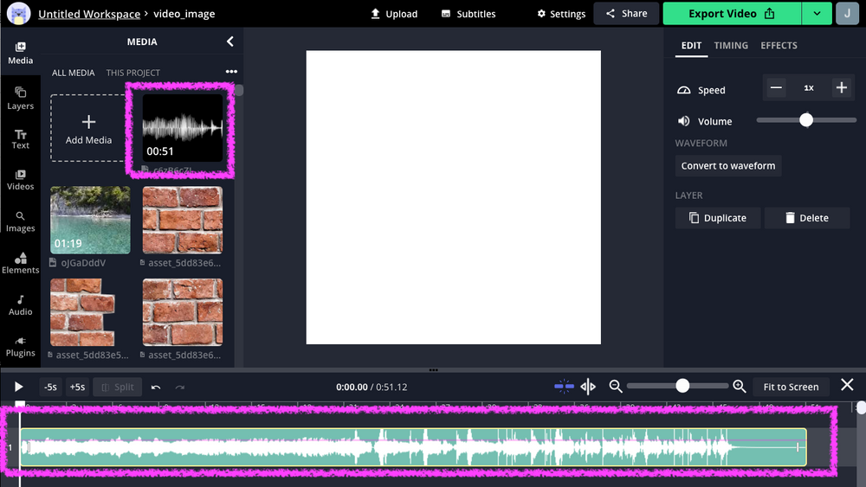Switch to the THIS PROJECT tab
The image size is (866, 487).
133,73
